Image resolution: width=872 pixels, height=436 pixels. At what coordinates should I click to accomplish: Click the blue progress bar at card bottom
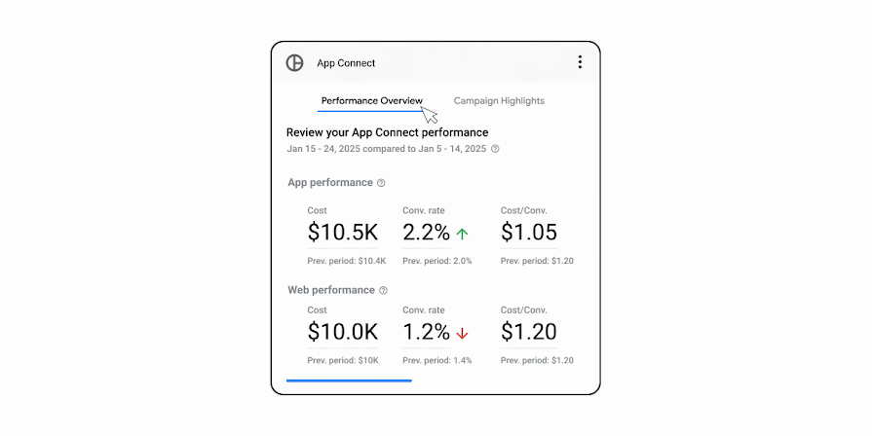click(x=349, y=381)
